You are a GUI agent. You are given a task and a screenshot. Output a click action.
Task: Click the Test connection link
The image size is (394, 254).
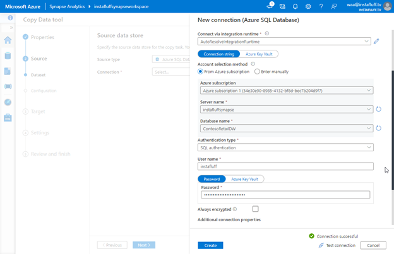[341, 245]
